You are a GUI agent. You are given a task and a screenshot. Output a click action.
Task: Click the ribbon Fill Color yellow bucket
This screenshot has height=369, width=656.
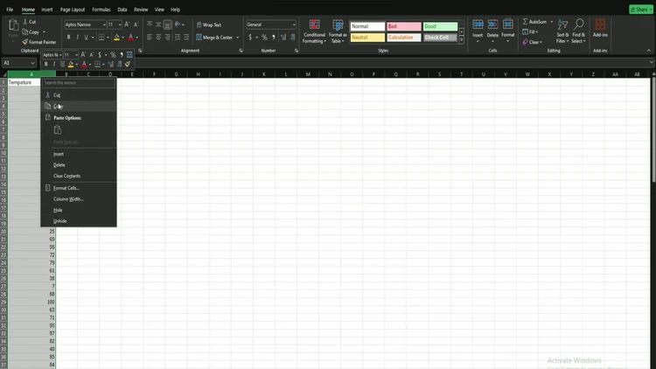[116, 38]
